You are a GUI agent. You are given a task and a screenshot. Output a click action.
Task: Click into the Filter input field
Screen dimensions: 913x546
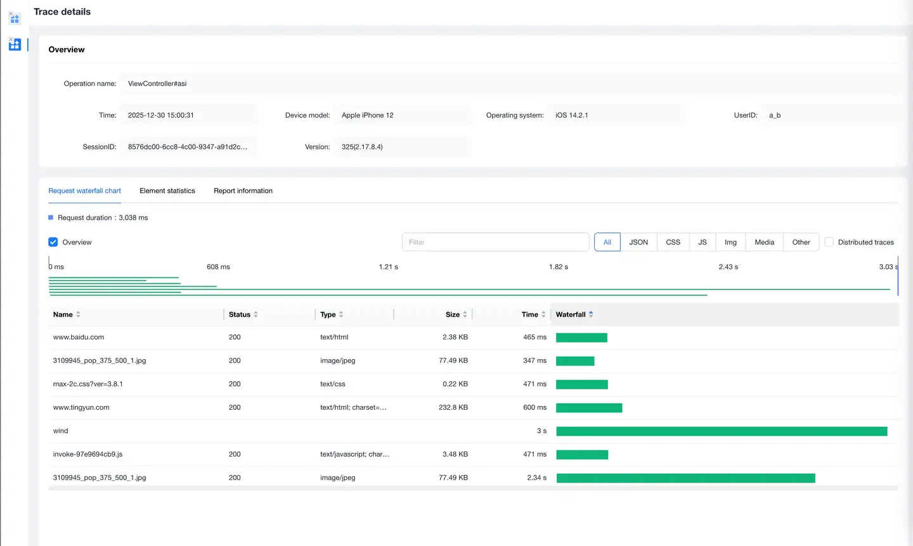pos(495,242)
